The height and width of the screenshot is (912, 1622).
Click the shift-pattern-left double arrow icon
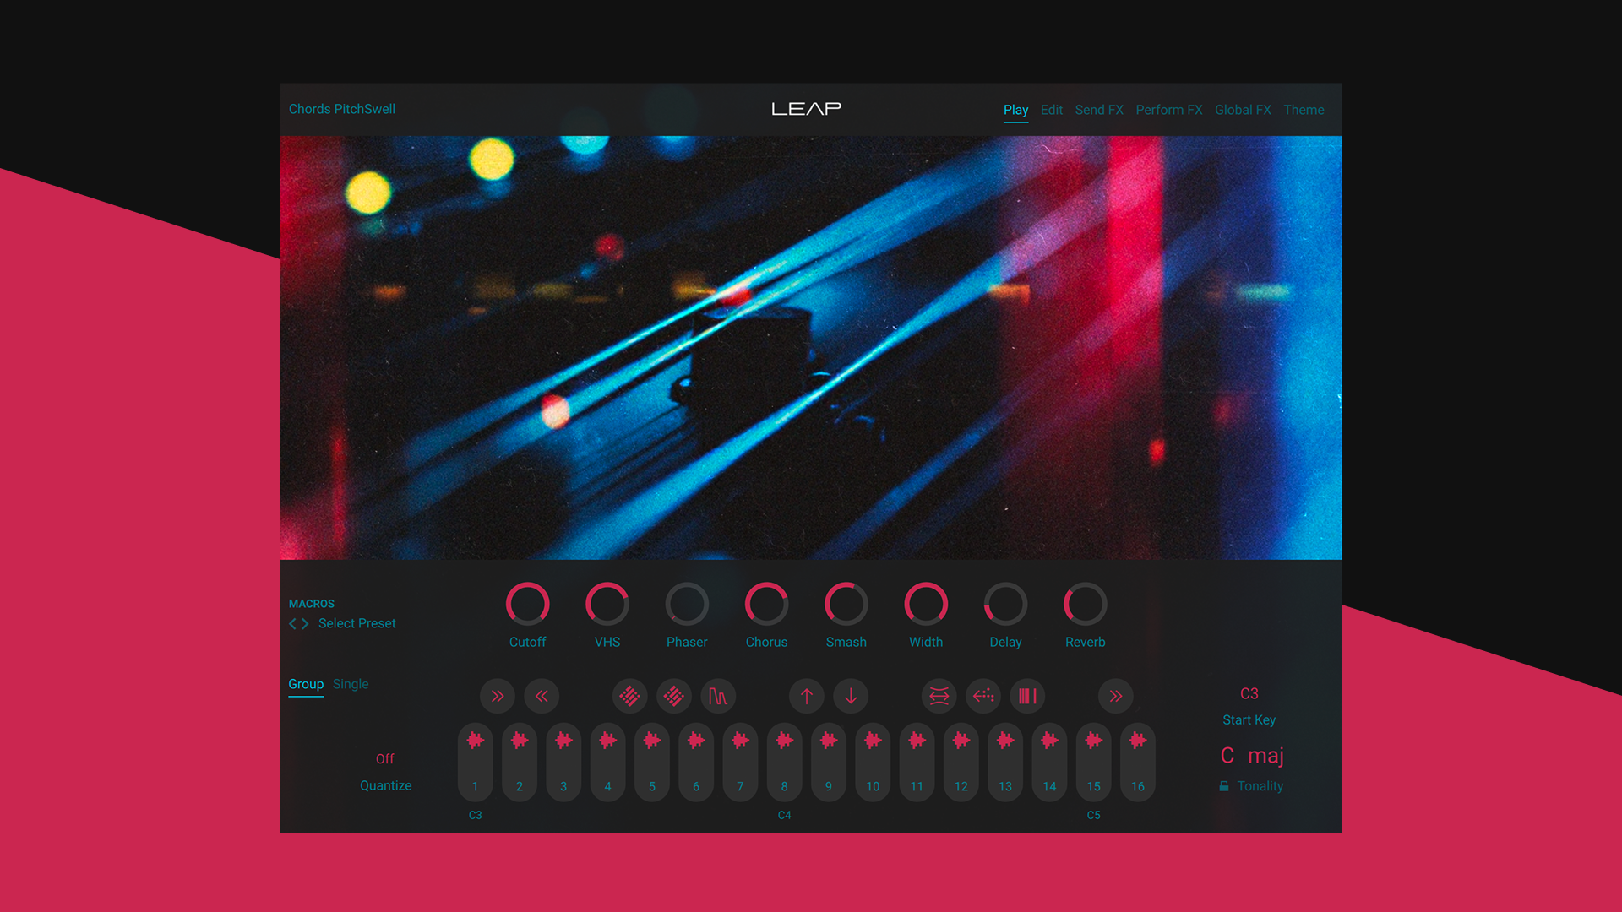pyautogui.click(x=542, y=696)
